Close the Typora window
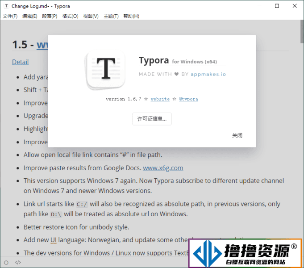 295,6
